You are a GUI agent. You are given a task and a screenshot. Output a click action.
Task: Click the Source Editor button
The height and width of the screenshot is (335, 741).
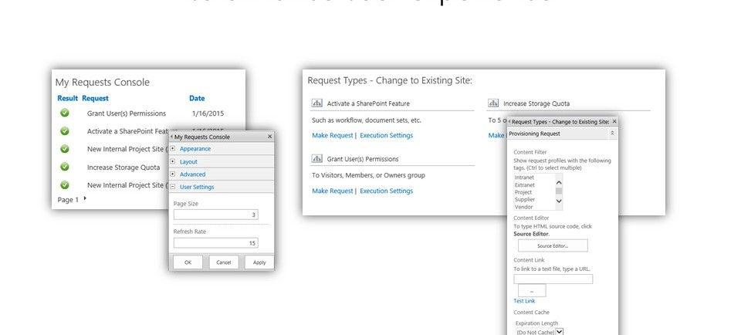click(553, 245)
